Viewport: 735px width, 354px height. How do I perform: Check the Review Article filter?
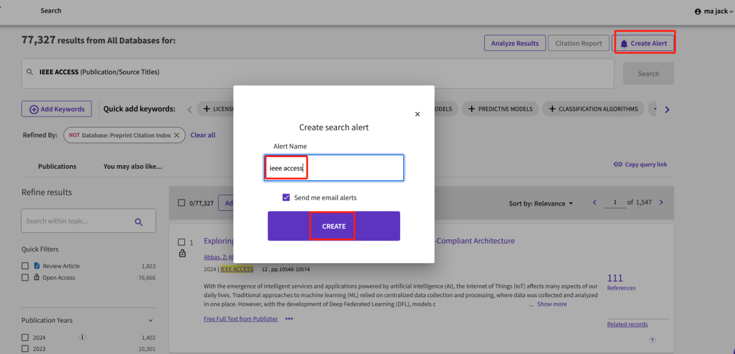(25, 266)
